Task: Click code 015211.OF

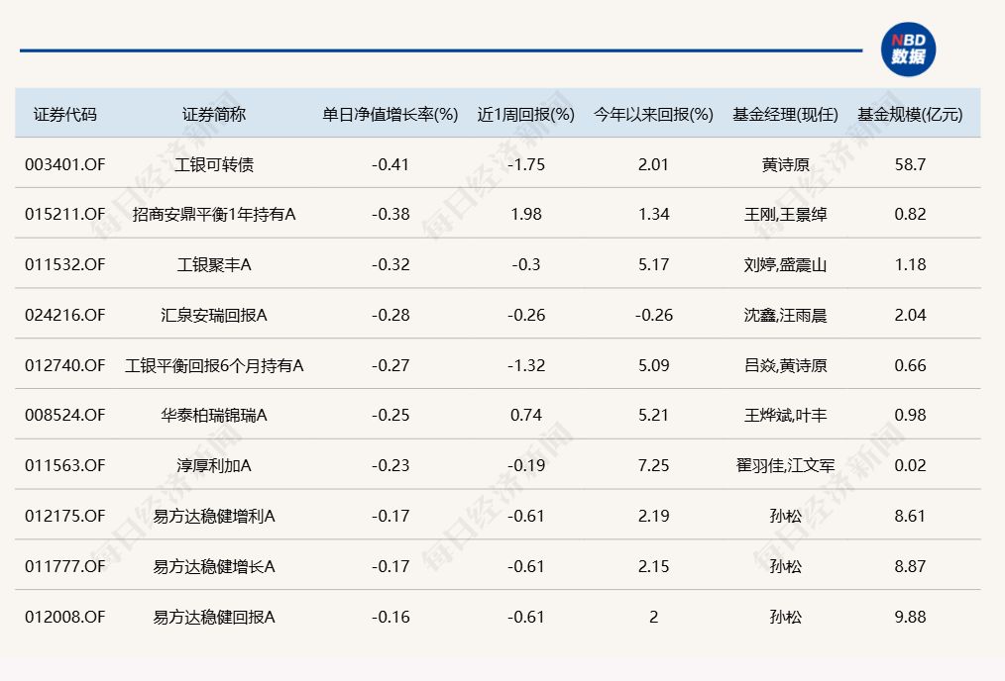Action: tap(64, 215)
